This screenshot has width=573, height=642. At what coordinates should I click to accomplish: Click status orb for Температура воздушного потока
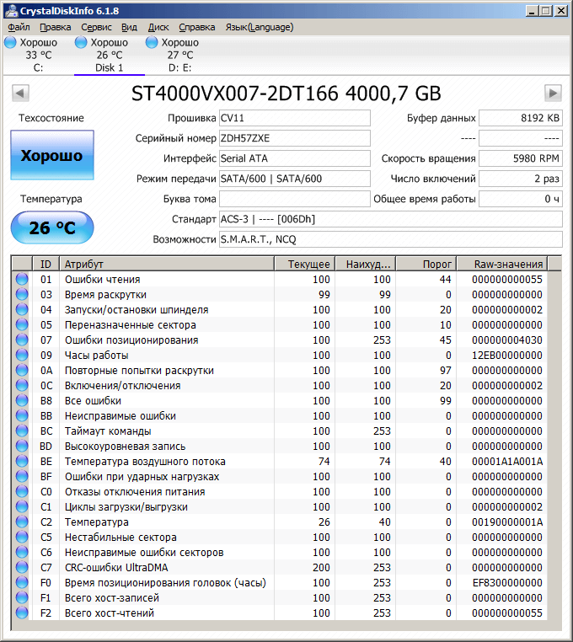(x=22, y=462)
